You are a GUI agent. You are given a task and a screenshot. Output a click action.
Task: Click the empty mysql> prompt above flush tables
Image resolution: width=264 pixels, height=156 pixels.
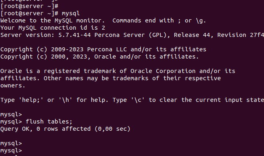pos(11,114)
